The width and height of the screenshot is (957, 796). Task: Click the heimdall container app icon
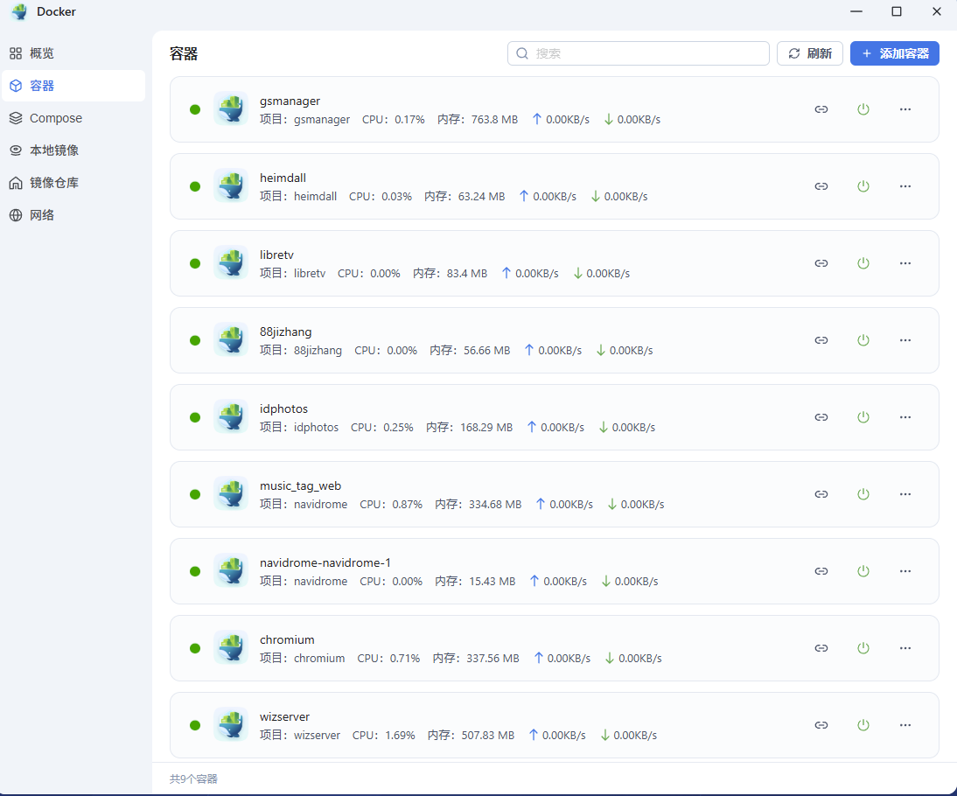[231, 185]
